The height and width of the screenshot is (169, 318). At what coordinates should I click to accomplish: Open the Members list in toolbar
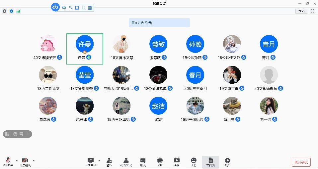pos(126,162)
